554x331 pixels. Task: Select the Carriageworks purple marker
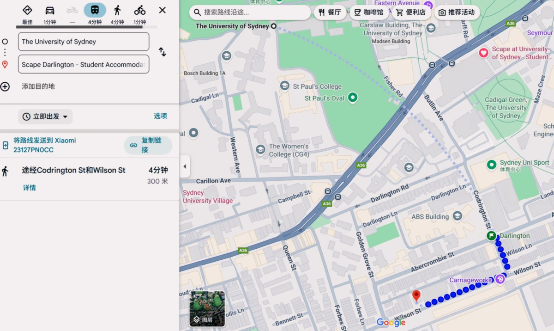tap(500, 279)
